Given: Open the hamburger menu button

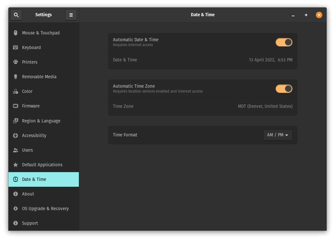Looking at the screenshot, I should [71, 15].
